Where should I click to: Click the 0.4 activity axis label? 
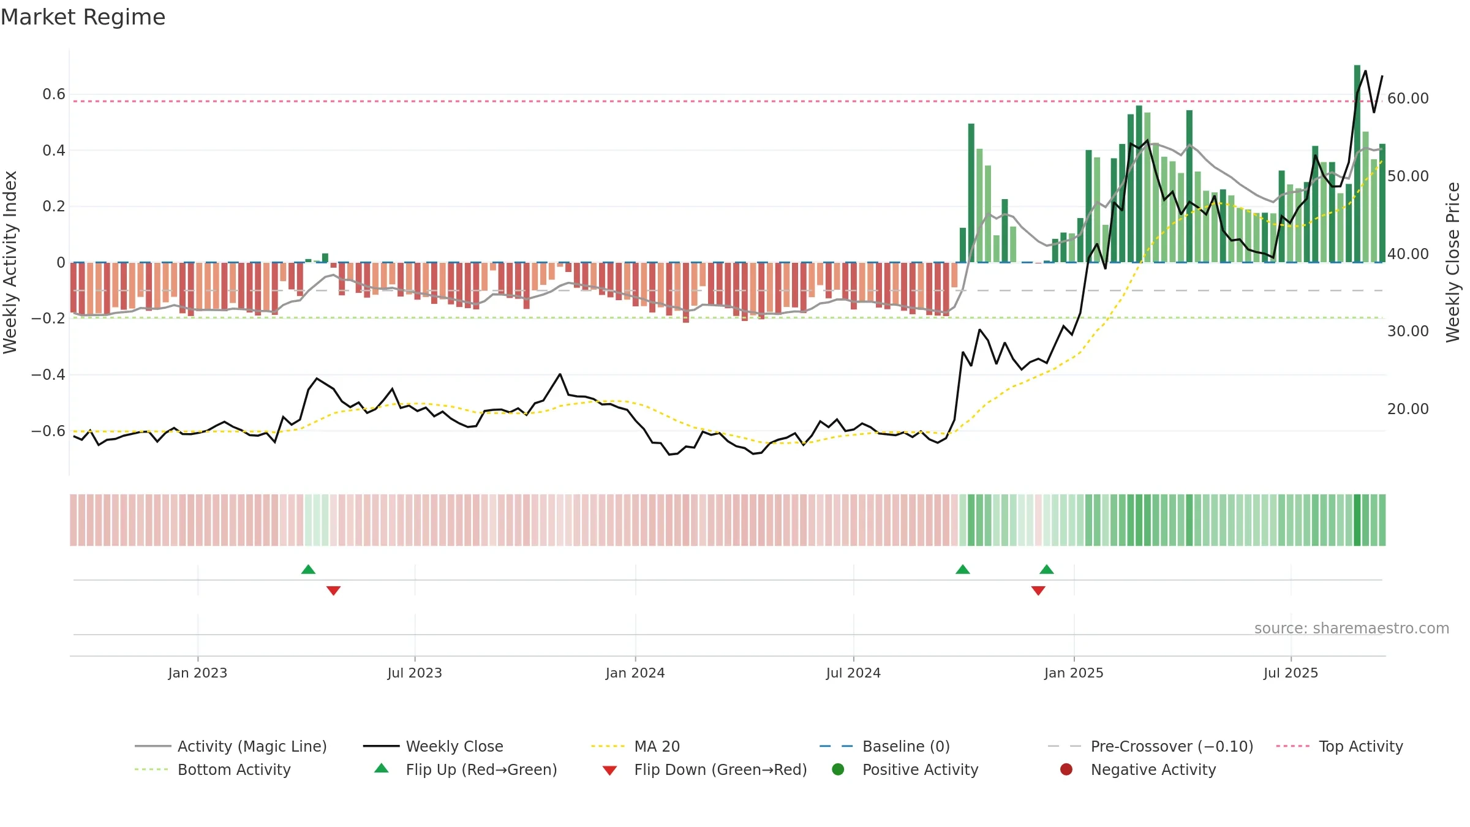54,150
